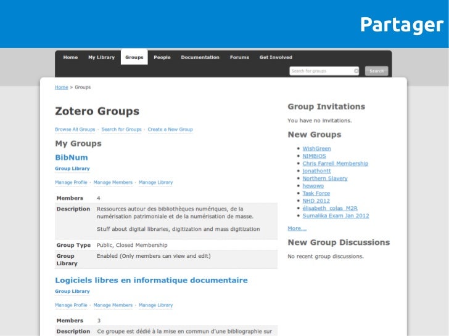Open the Task Force group
This screenshot has height=336, width=449.
pos(316,193)
